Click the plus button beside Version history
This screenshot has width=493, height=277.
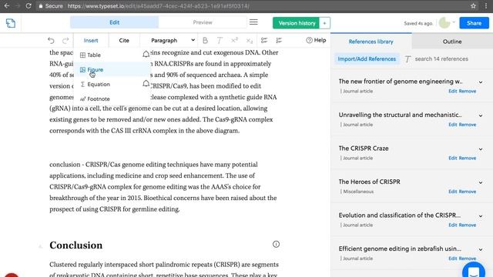(x=324, y=23)
